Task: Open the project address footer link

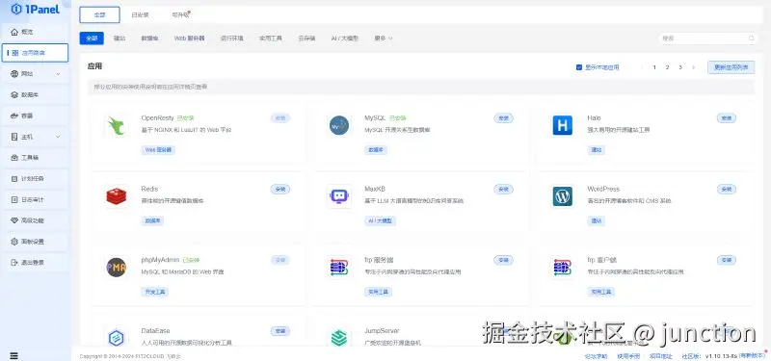Action: [x=661, y=356]
